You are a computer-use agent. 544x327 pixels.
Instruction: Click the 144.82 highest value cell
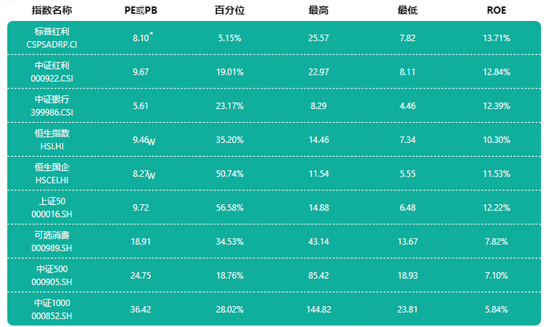(319, 309)
